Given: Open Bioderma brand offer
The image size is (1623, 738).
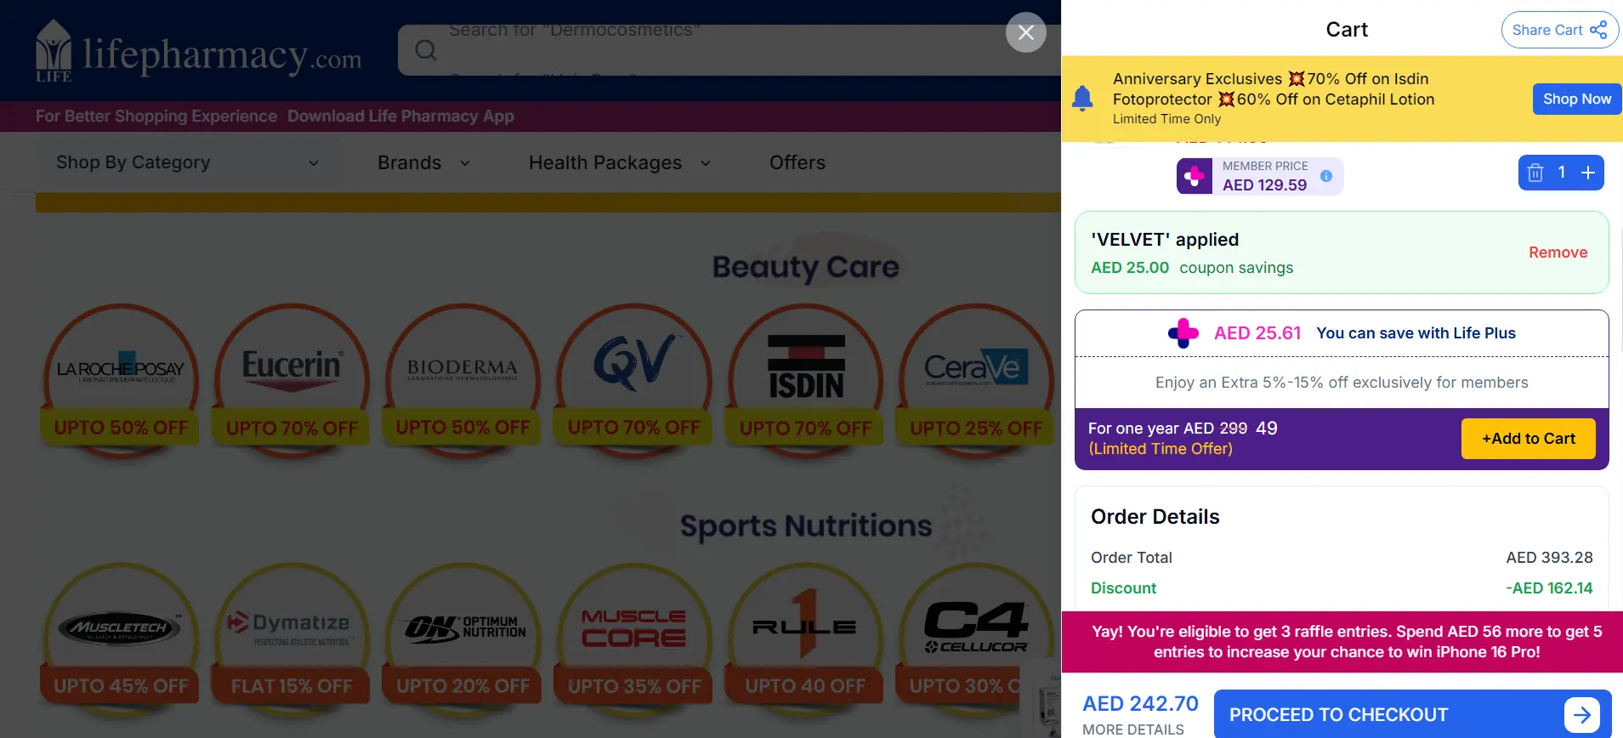Looking at the screenshot, I should (462, 380).
